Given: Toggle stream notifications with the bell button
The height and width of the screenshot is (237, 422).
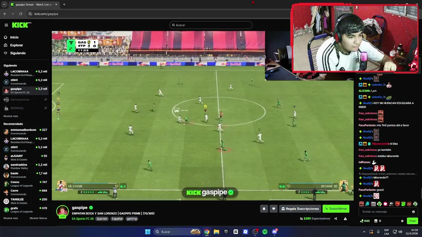Looking at the screenshot, I should coord(264,209).
